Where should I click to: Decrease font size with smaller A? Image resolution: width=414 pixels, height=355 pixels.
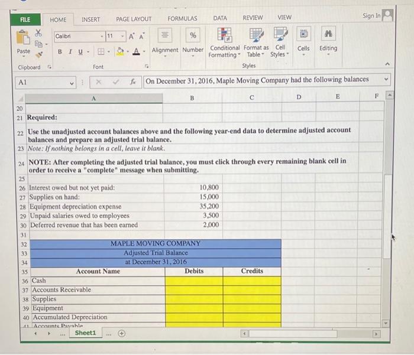(x=142, y=37)
